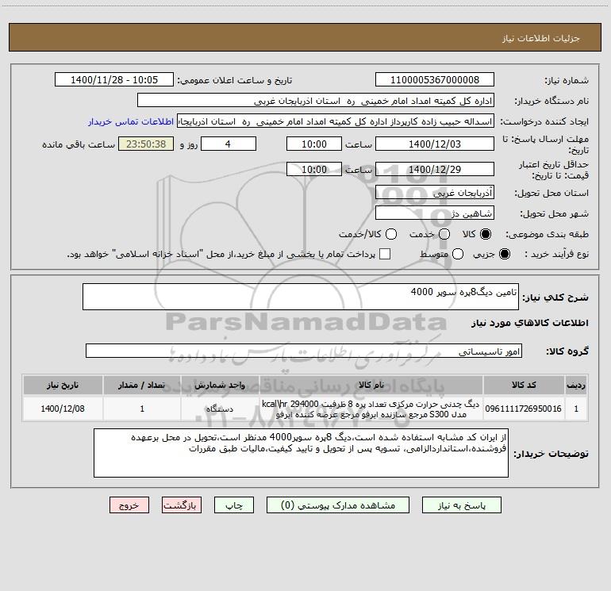
Task: Click the بازگشت back button
Action: pos(182,505)
